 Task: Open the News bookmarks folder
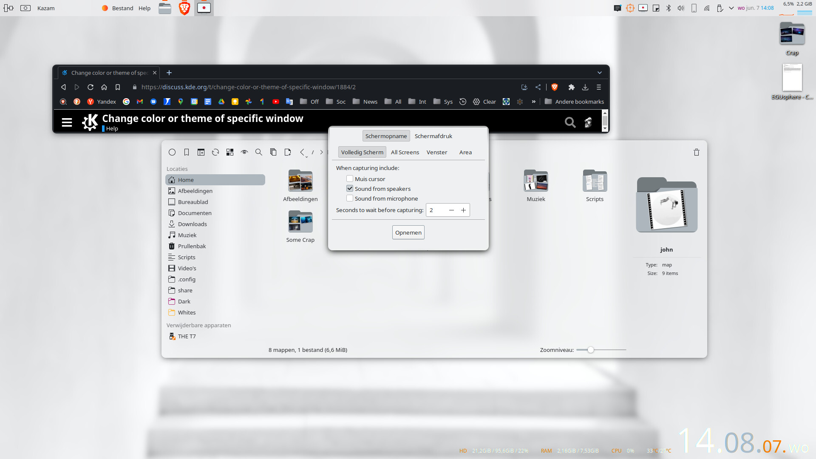point(365,102)
